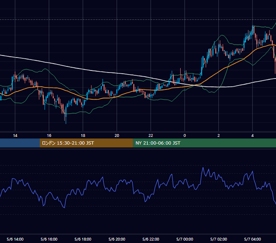The image size is (276, 243).
Task: Click the lowest candlestick wick near 17:00
Action: tap(66, 120)
